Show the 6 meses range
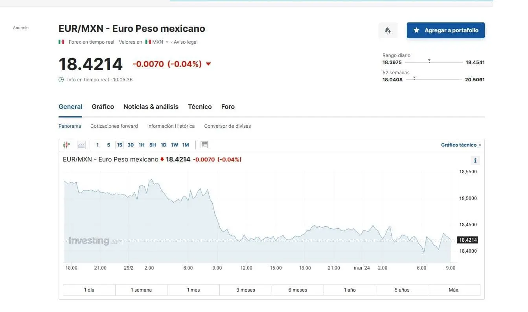 coord(298,290)
